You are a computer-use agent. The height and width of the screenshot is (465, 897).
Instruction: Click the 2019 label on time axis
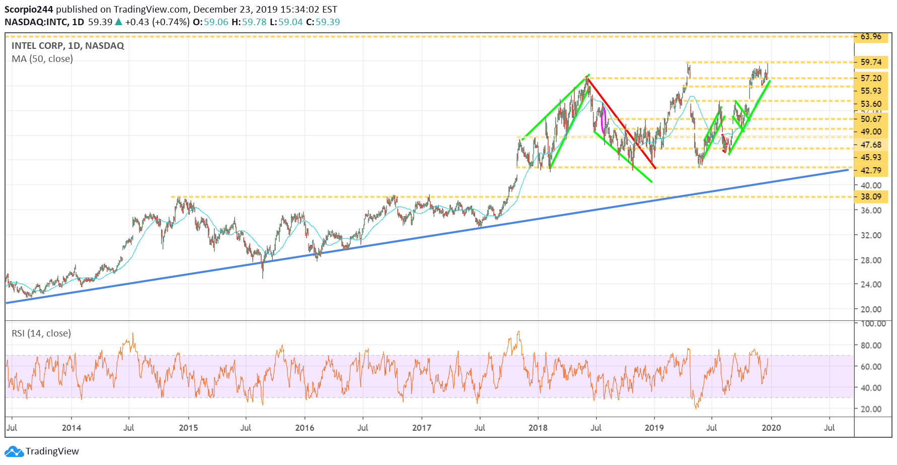coord(654,428)
